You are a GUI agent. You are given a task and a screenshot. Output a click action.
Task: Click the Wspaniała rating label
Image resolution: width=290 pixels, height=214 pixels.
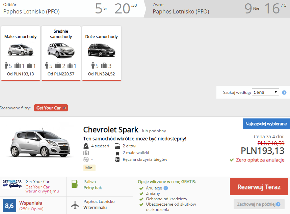31,203
